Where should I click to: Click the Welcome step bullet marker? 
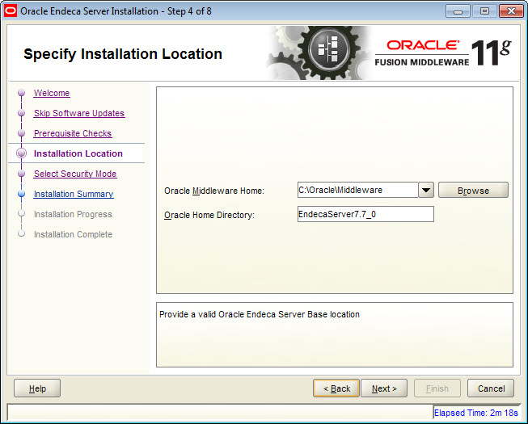coord(22,92)
